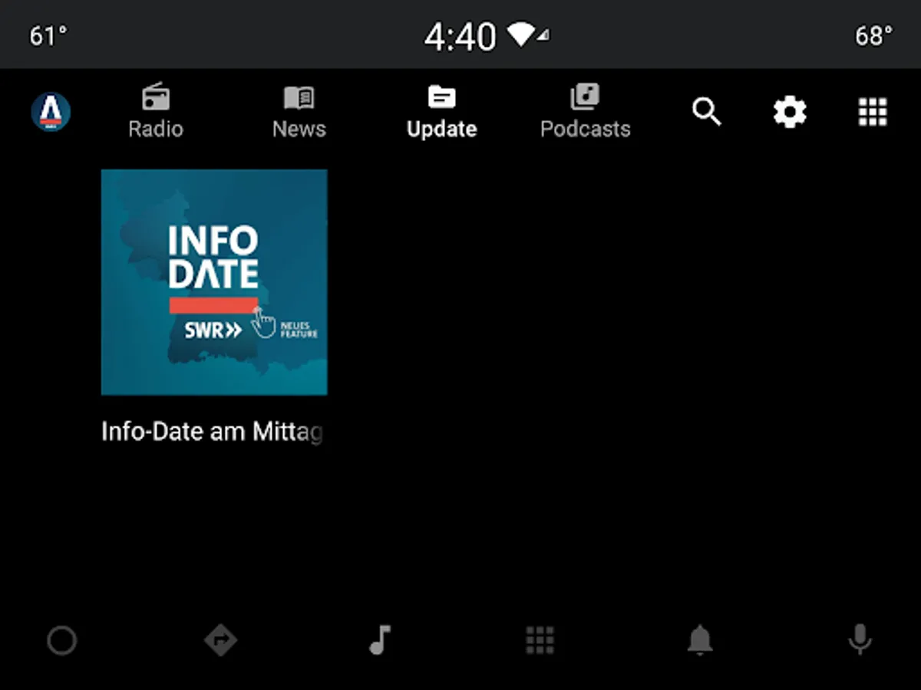
Task: Tap the home circle in bottom bar
Action: click(61, 640)
